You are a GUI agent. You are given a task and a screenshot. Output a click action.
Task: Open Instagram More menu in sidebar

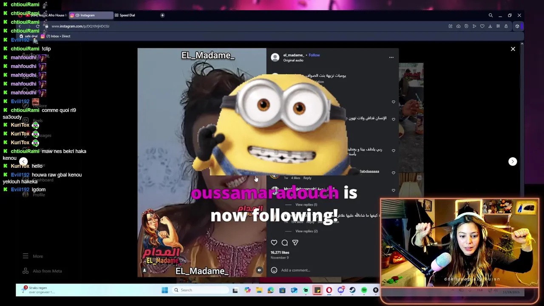point(33,256)
